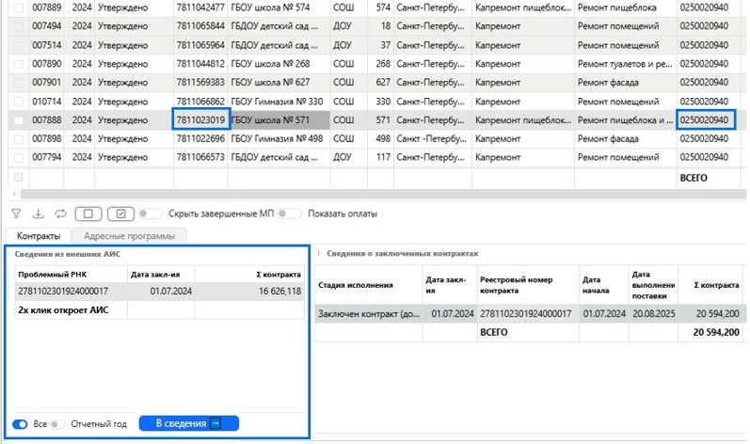Select the ГБОУ школа № 571 cell
Screen dimensions: 750x444
[279, 120]
